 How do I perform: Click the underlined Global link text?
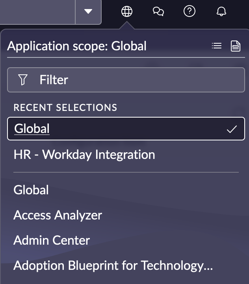point(32,129)
